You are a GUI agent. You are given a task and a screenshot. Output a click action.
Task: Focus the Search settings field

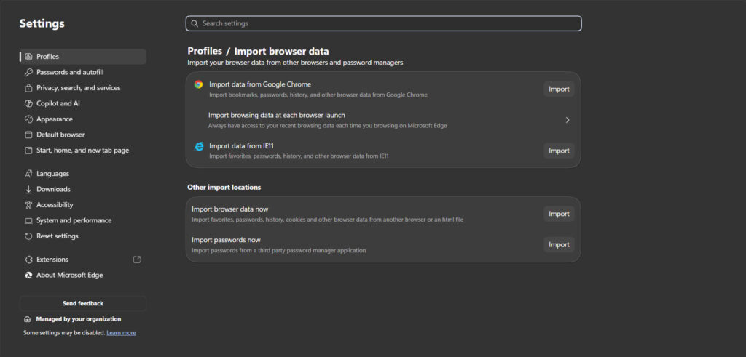click(383, 23)
